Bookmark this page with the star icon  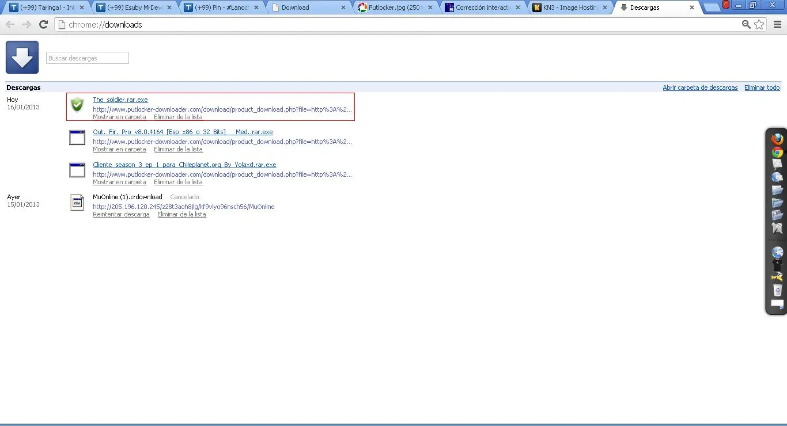click(759, 25)
